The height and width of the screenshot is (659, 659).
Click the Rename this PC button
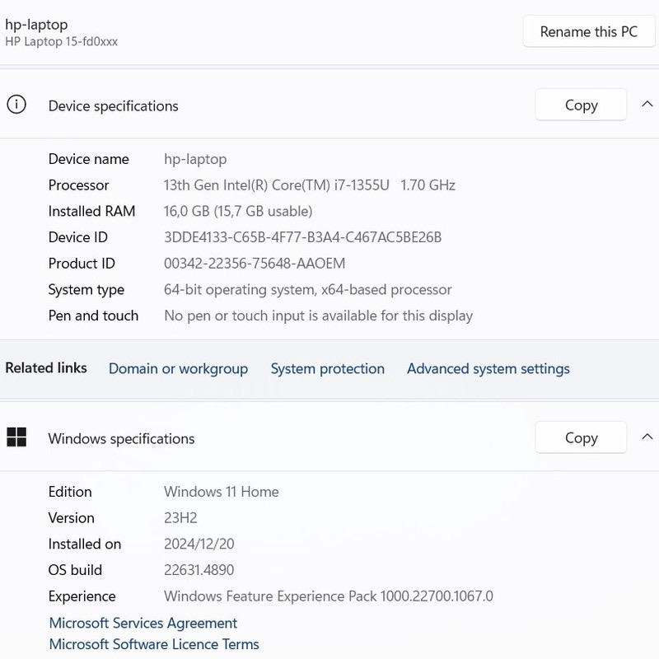(x=589, y=31)
